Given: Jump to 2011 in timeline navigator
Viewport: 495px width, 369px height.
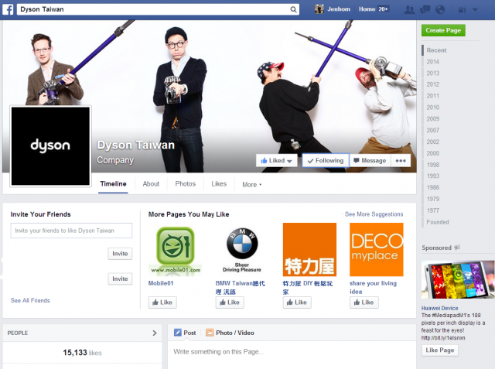Looking at the screenshot, I should (x=433, y=96).
